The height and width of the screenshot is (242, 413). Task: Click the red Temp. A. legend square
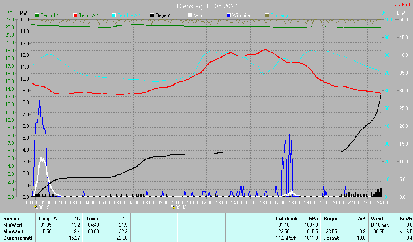(x=75, y=15)
